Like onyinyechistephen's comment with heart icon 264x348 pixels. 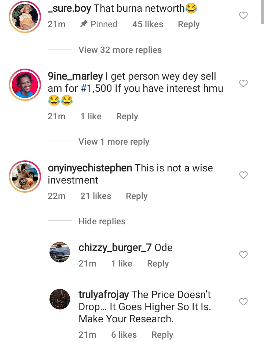243,175
